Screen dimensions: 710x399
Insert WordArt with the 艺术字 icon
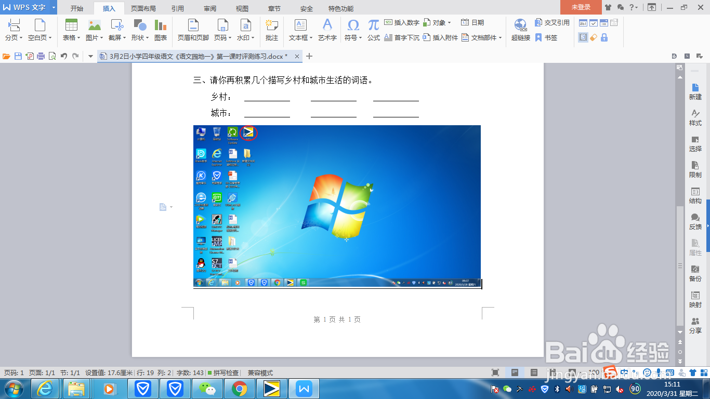click(327, 29)
